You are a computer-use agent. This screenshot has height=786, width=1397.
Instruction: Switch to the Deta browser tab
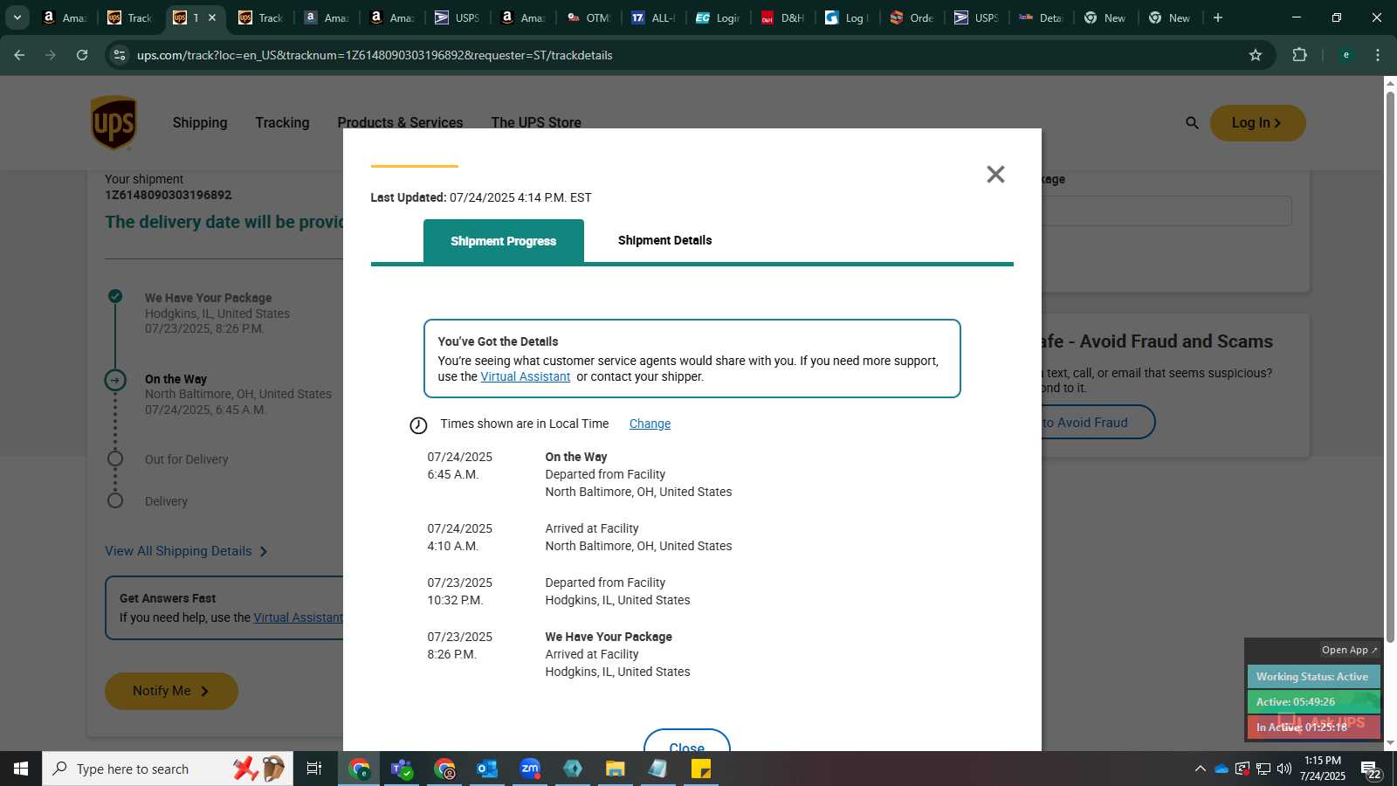click(1042, 17)
